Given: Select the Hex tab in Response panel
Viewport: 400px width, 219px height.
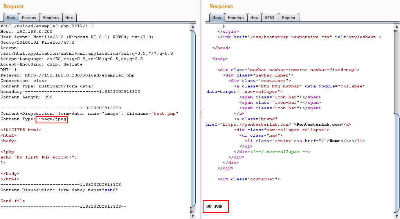Looking at the screenshot, I should (254, 18).
